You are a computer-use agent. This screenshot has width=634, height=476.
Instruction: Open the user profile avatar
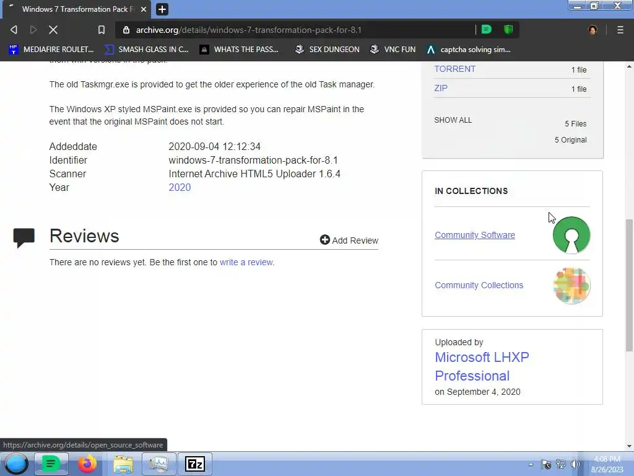point(593,30)
